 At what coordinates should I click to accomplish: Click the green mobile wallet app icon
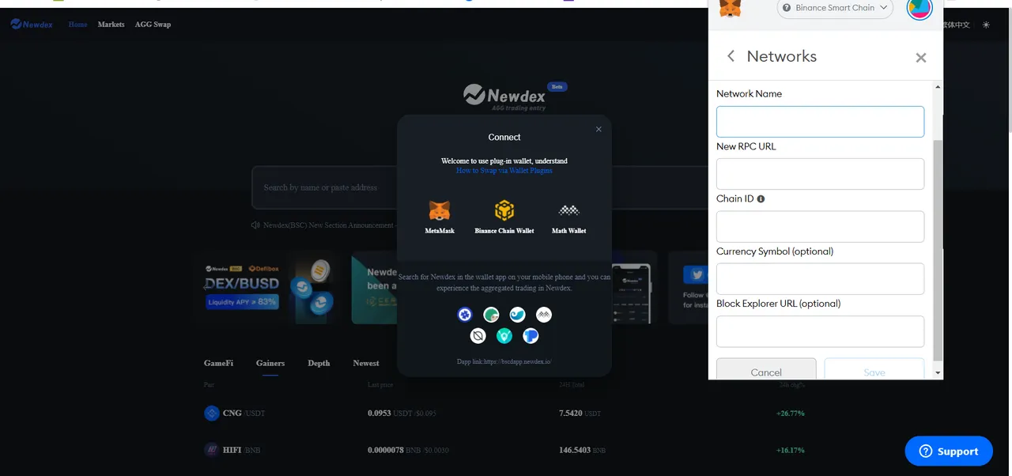(x=491, y=315)
